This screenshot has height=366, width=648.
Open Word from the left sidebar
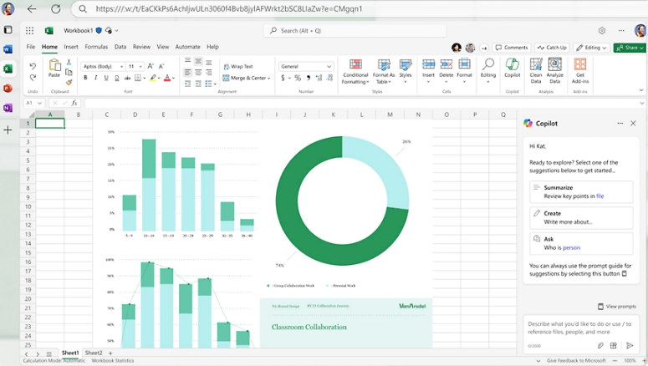pos(8,49)
